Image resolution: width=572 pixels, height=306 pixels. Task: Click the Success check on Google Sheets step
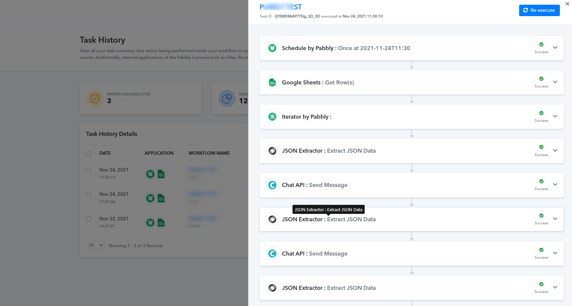point(541,79)
